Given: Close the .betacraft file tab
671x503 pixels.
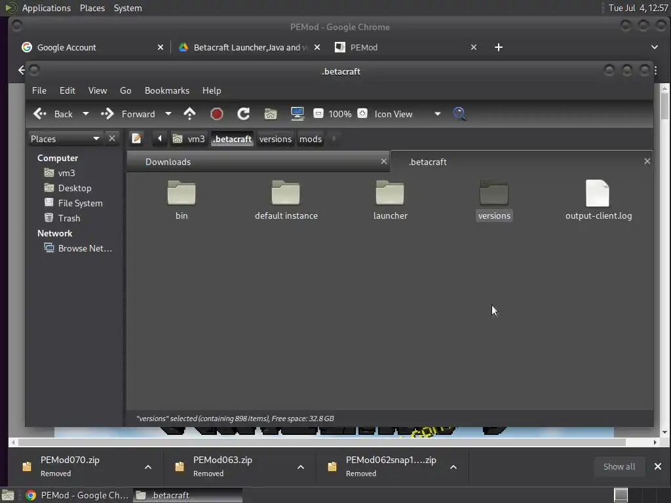Looking at the screenshot, I should (x=647, y=161).
